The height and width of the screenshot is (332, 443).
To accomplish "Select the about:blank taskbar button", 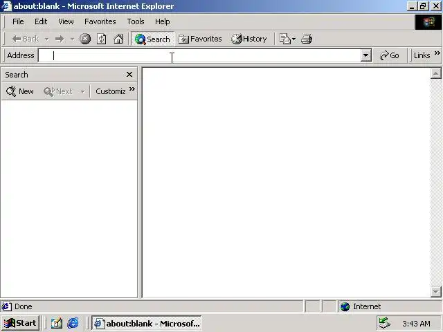I will coord(146,323).
